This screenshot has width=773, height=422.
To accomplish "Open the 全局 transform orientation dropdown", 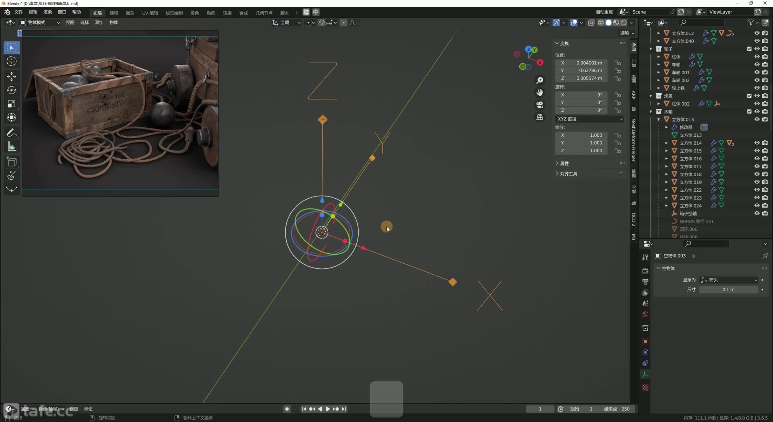I will coord(286,23).
